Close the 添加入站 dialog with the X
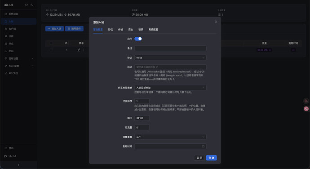Image resolution: width=310 pixels, height=169 pixels. coord(216,22)
